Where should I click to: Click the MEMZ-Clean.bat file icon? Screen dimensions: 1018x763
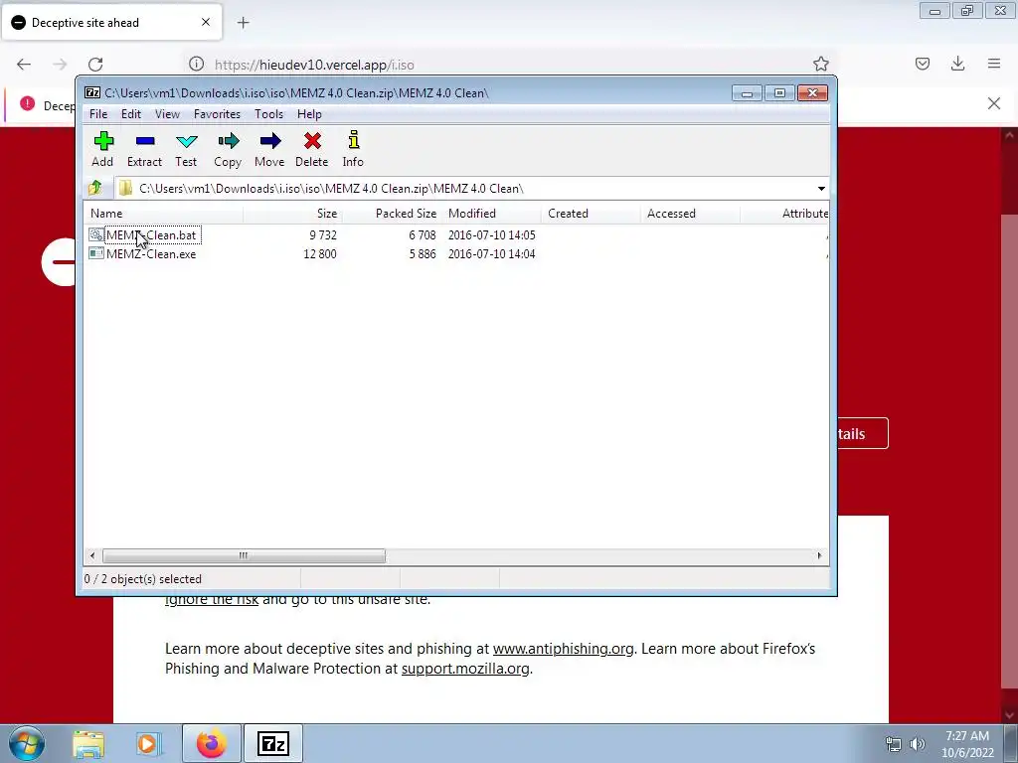coord(96,234)
